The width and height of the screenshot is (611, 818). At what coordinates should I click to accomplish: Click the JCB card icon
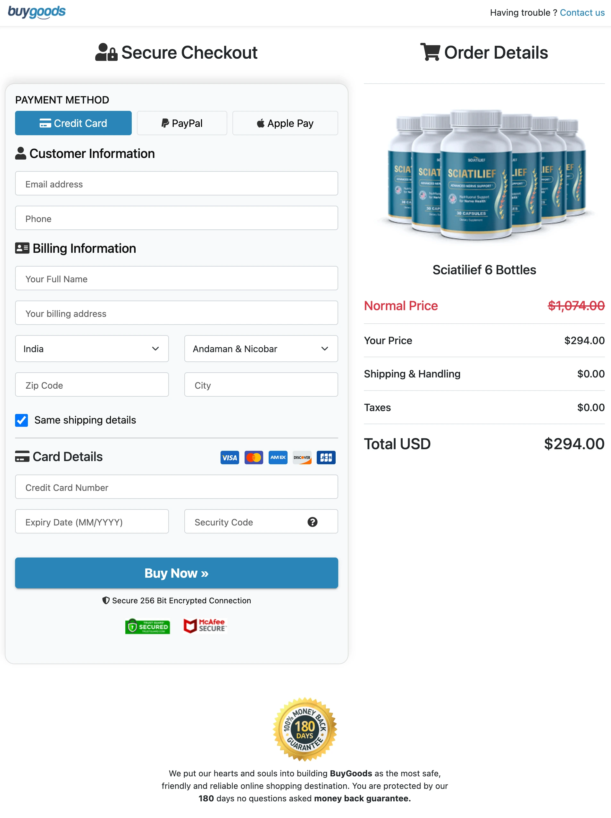point(326,458)
